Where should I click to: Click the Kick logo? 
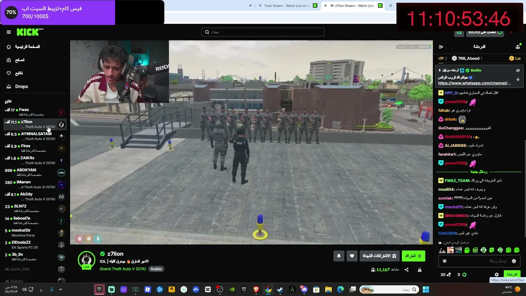coord(30,32)
